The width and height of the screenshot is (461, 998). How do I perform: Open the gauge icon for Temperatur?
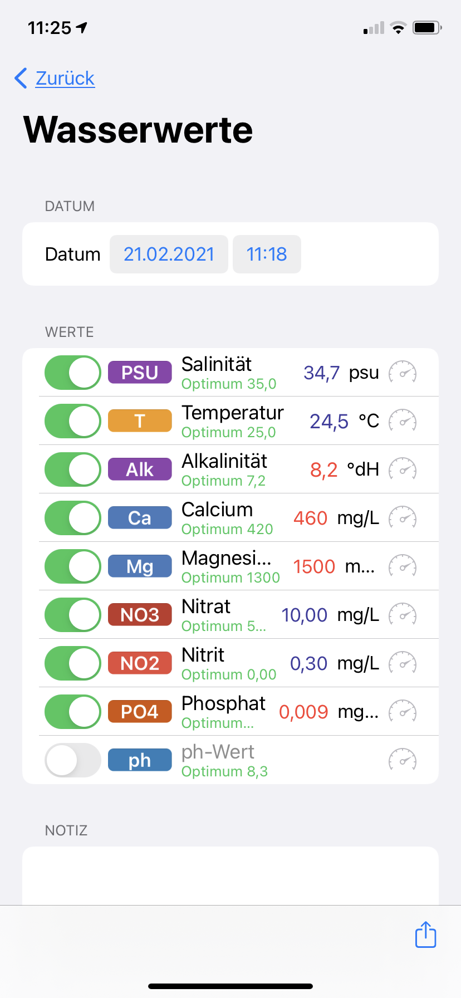click(x=402, y=421)
